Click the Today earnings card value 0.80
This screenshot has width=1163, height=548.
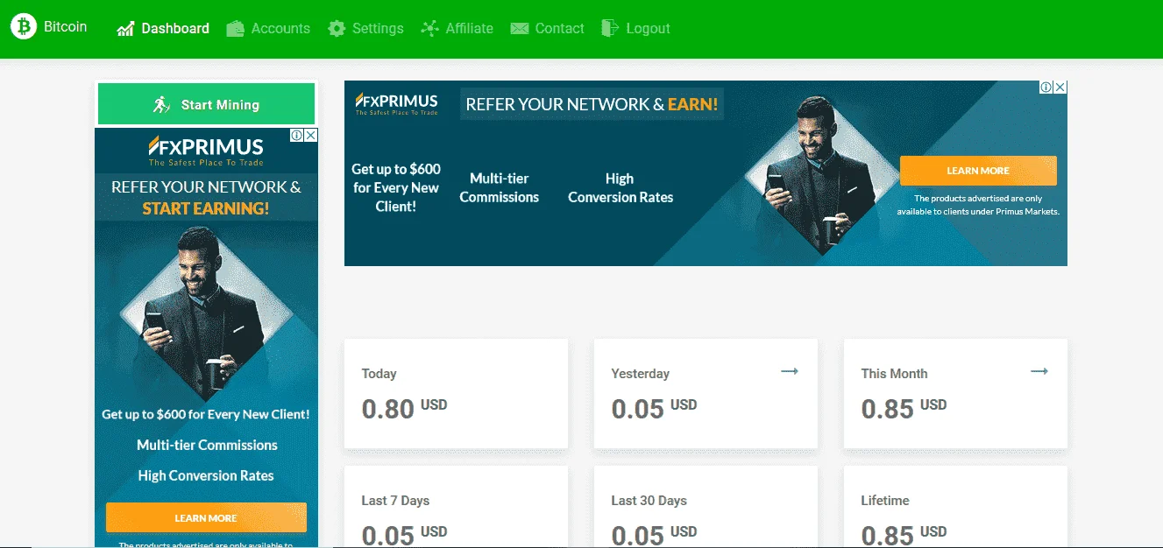(387, 409)
